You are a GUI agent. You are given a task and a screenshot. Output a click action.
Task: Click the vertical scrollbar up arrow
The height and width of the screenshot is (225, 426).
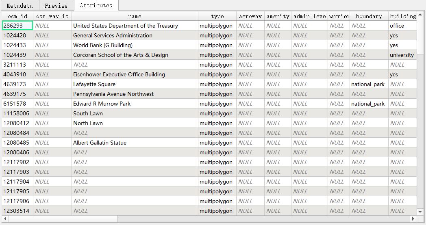[420, 15]
